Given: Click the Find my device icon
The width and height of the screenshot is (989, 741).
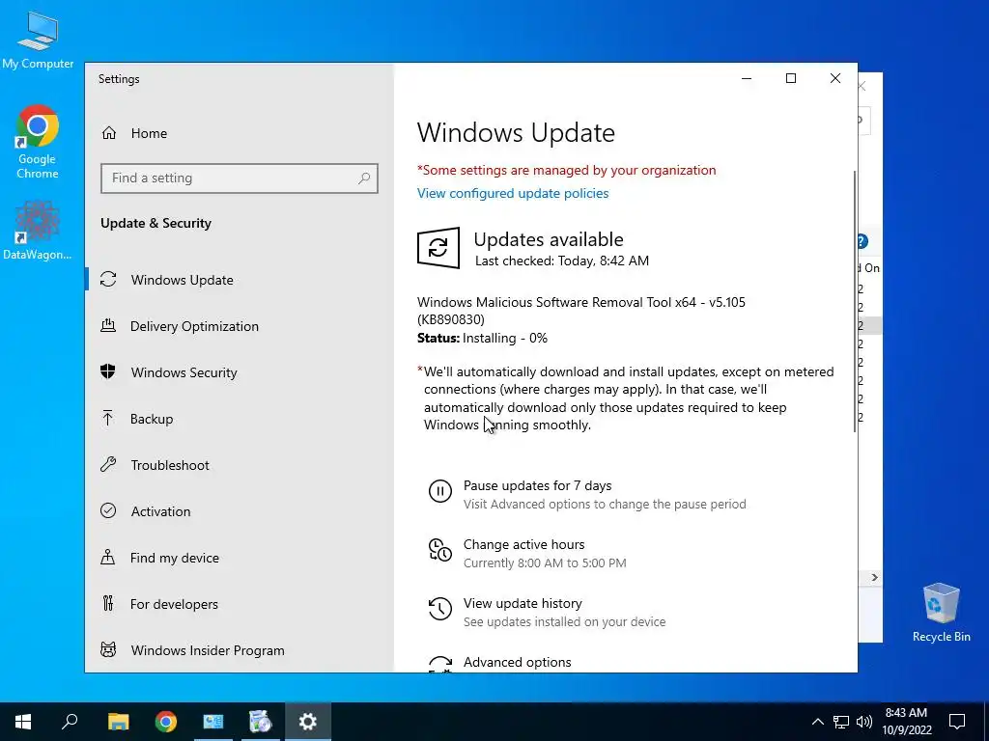Looking at the screenshot, I should pyautogui.click(x=108, y=558).
